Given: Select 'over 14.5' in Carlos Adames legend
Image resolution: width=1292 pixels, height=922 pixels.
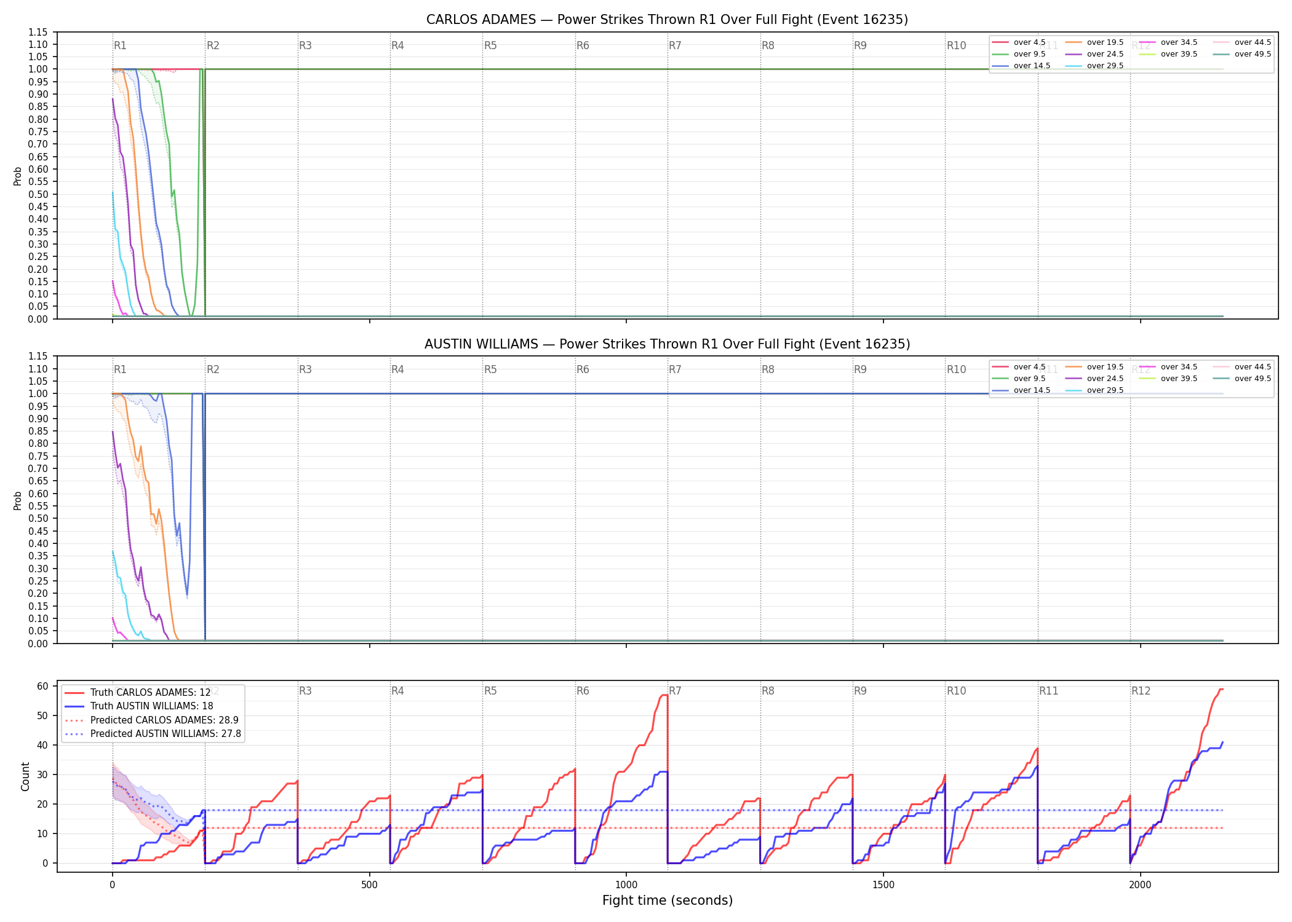Looking at the screenshot, I should click(x=1021, y=66).
